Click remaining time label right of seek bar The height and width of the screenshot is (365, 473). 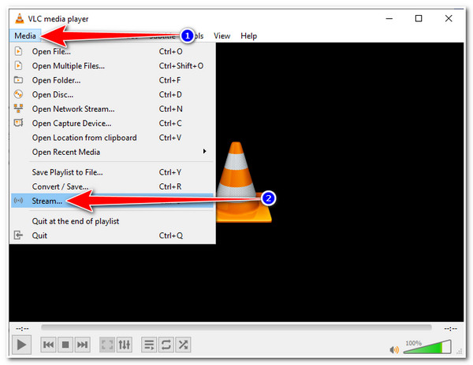450,329
